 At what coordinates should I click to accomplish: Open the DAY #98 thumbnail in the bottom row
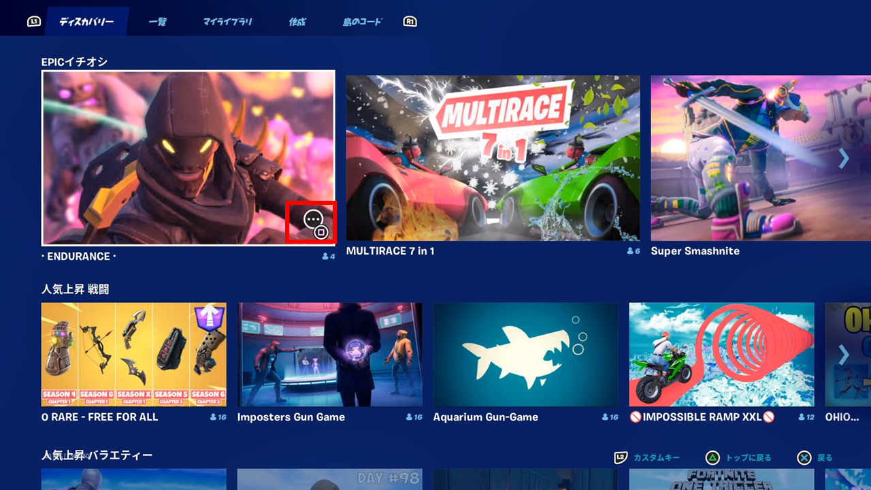[330, 479]
